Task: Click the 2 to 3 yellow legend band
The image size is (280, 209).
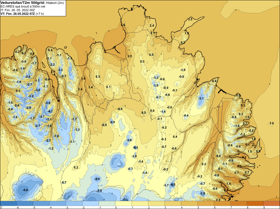Action: click(x=157, y=203)
